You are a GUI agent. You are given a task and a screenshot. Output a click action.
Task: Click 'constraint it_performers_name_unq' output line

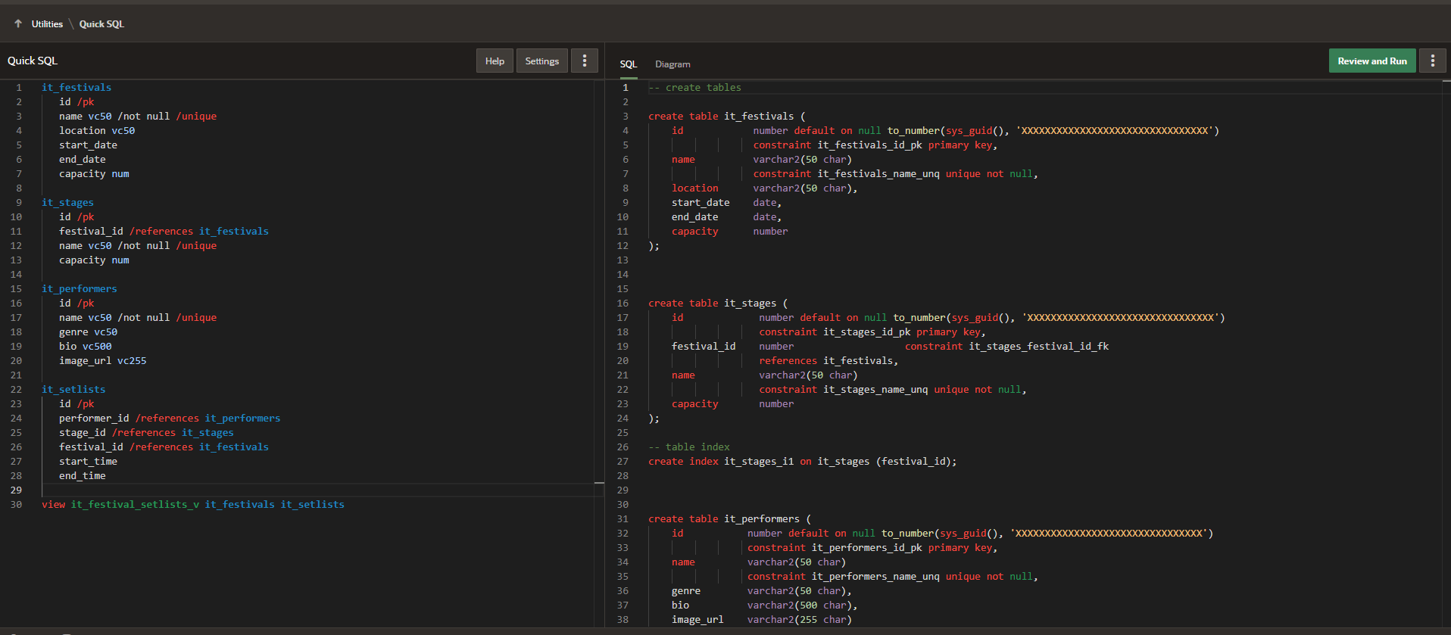(x=892, y=577)
